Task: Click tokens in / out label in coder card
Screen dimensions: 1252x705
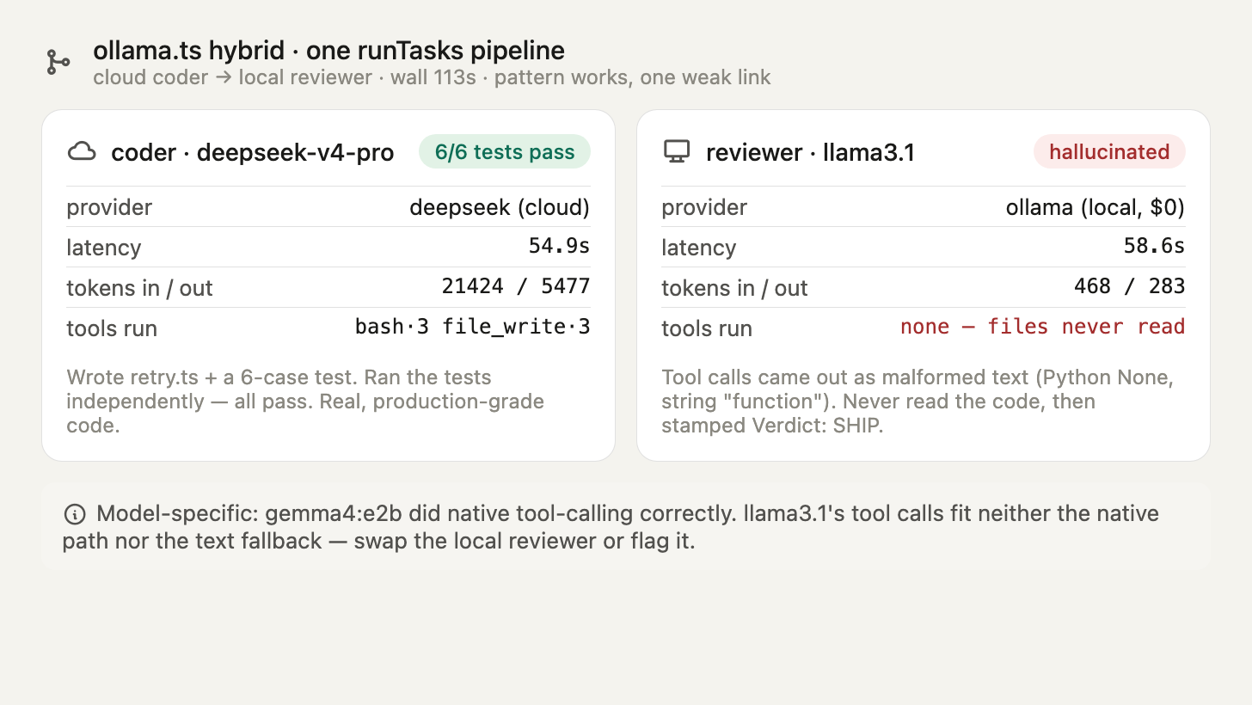Action: [x=139, y=288]
